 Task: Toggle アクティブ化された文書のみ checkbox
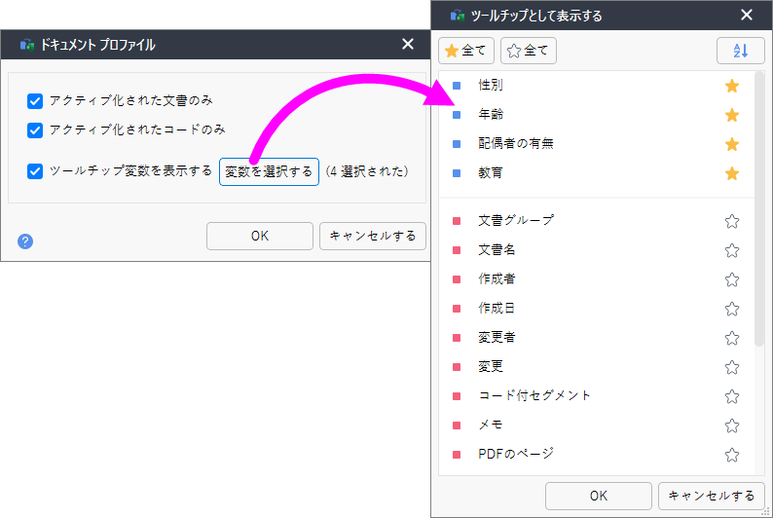(34, 101)
